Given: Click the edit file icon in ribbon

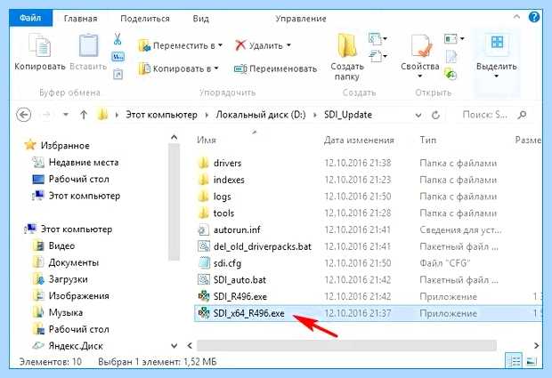Looking at the screenshot, I should pos(451,56).
